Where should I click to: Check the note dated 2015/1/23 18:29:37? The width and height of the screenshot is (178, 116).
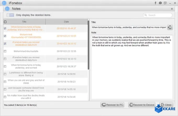click(5, 66)
